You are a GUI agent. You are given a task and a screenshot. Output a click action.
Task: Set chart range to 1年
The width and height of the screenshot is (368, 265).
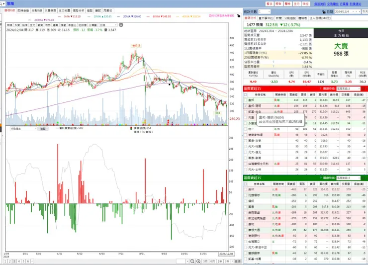point(220,261)
